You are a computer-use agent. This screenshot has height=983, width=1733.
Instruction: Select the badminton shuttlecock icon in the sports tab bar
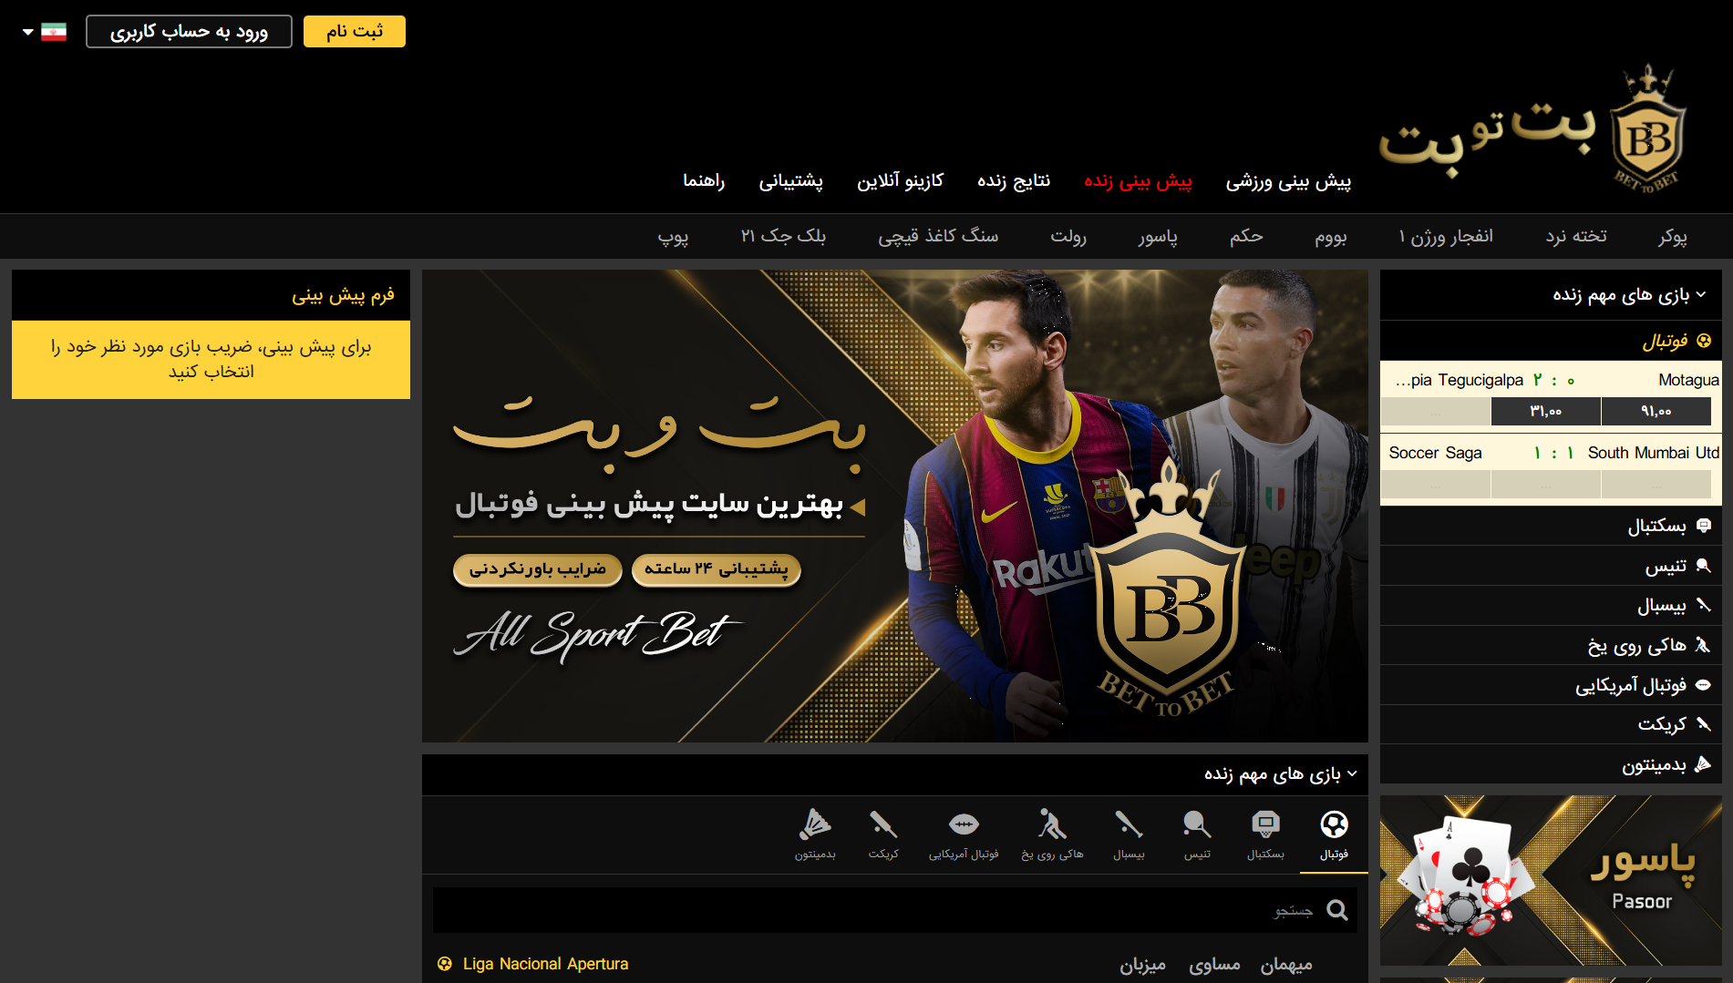815,824
